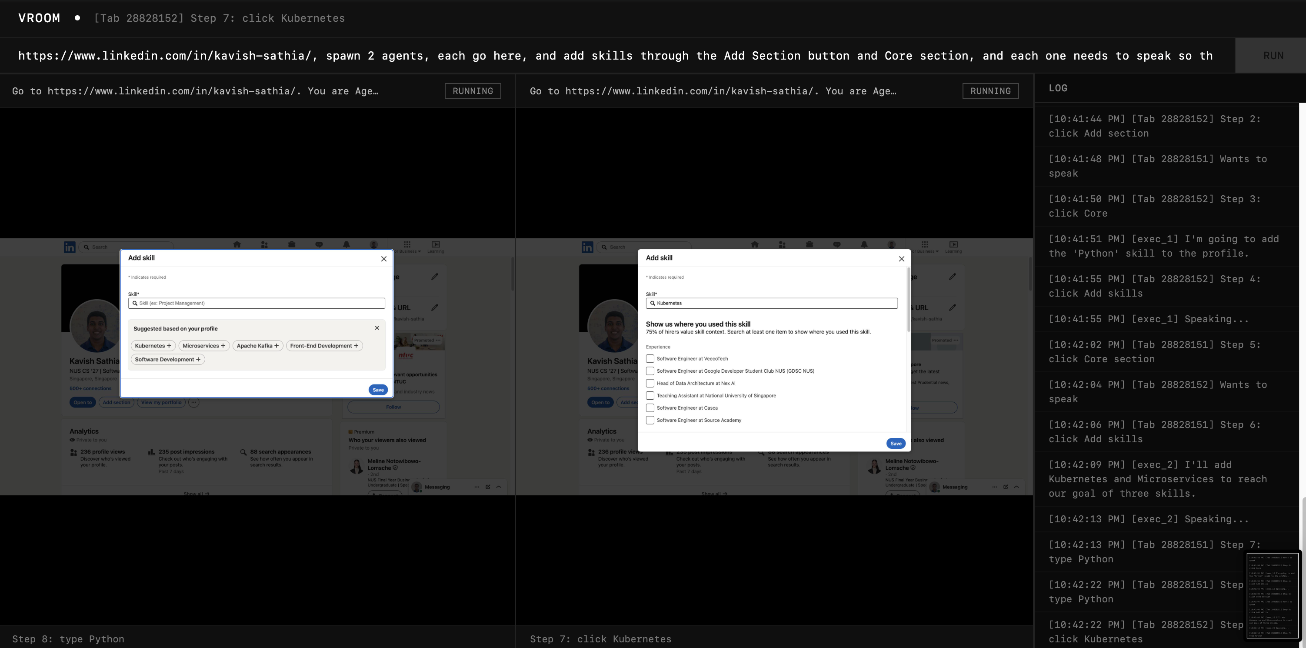Open For Business dropdown in left pane

click(408, 247)
